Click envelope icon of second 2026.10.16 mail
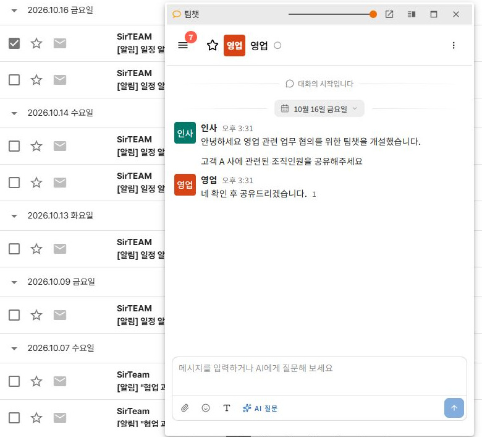This screenshot has width=482, height=437. [60, 80]
